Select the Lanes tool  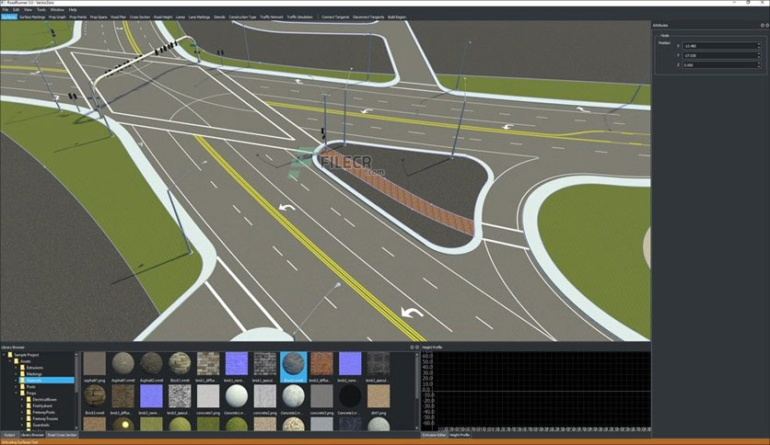pyautogui.click(x=181, y=17)
